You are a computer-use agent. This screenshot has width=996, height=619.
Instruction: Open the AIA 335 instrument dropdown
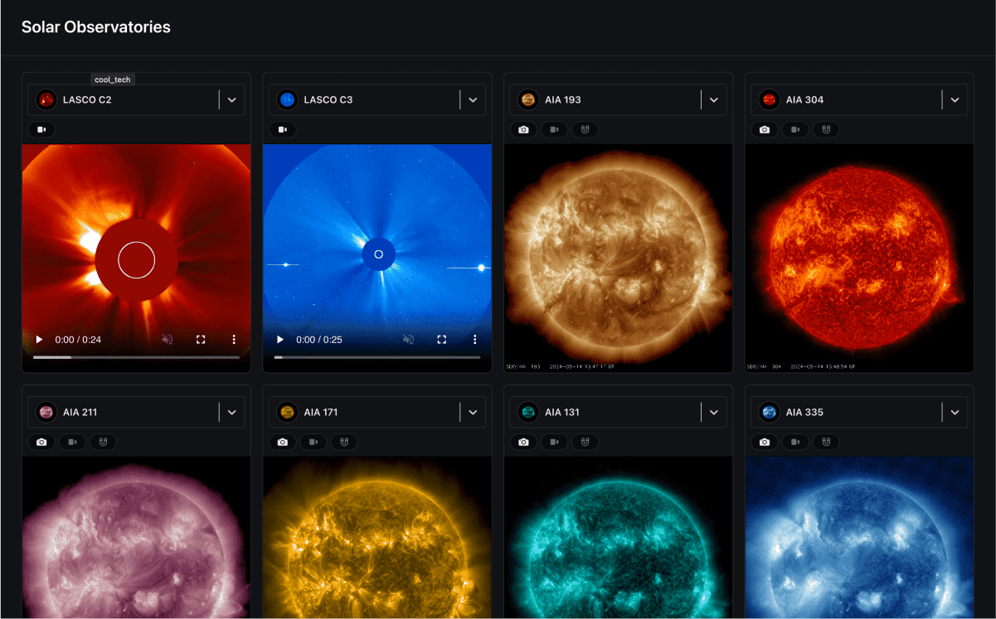955,412
